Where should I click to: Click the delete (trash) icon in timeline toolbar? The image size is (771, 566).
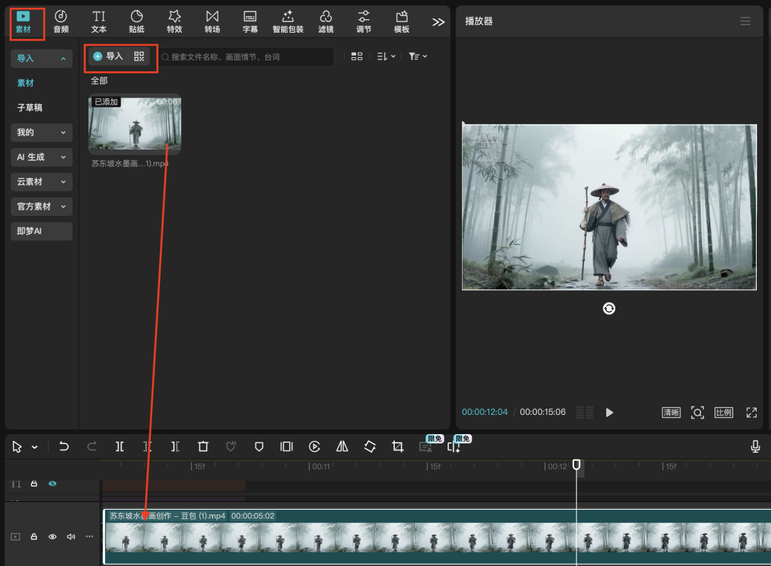[x=203, y=446]
